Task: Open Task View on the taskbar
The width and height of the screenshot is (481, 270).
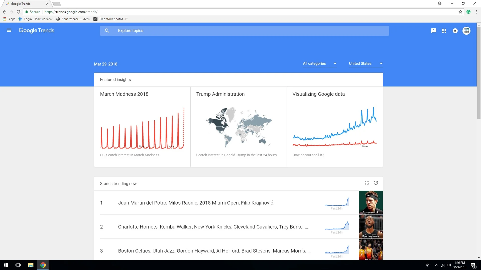Action: pos(18,265)
